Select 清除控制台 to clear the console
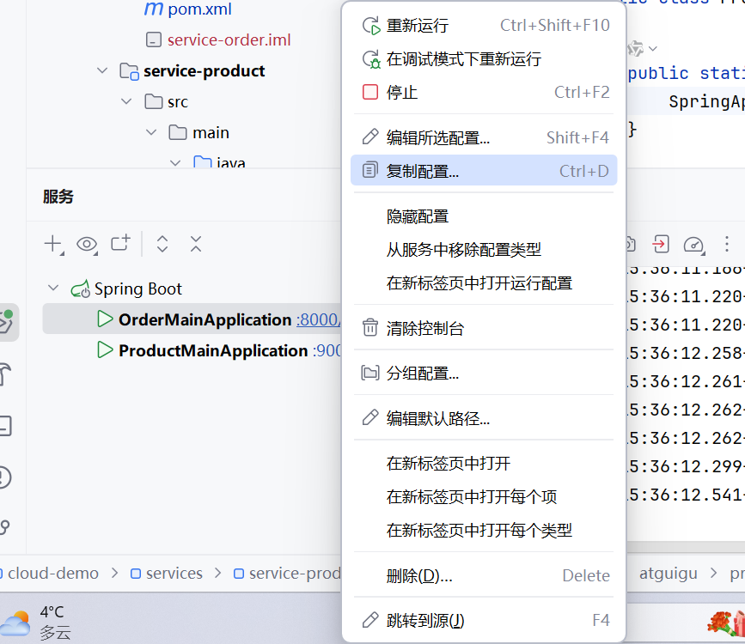The image size is (745, 644). (x=425, y=328)
